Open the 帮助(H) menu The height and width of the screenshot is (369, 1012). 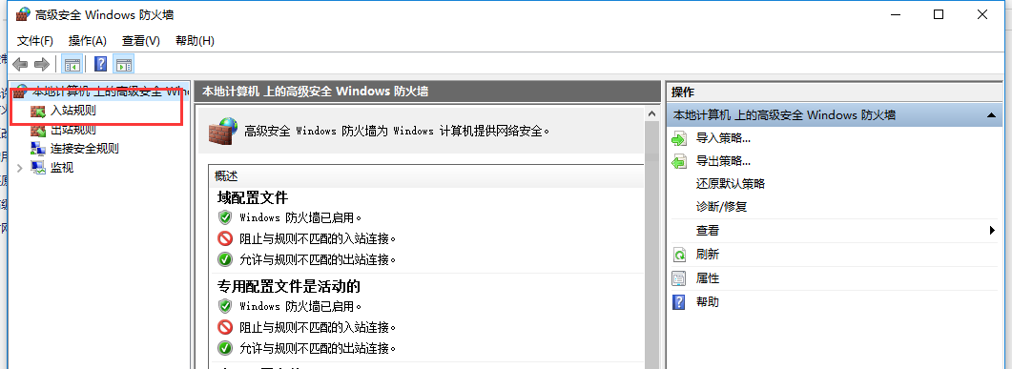click(195, 41)
